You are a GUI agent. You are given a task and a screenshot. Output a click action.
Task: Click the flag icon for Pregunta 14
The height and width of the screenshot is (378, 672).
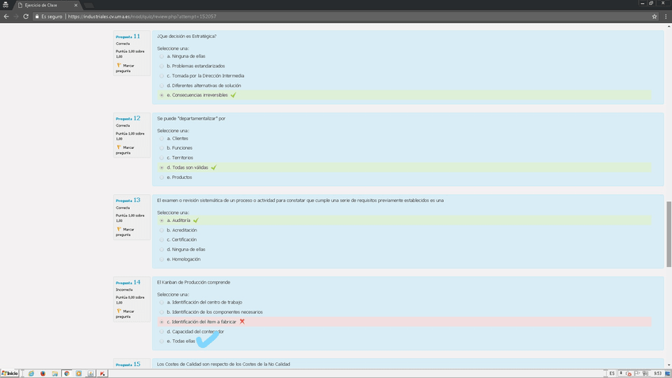(x=119, y=311)
